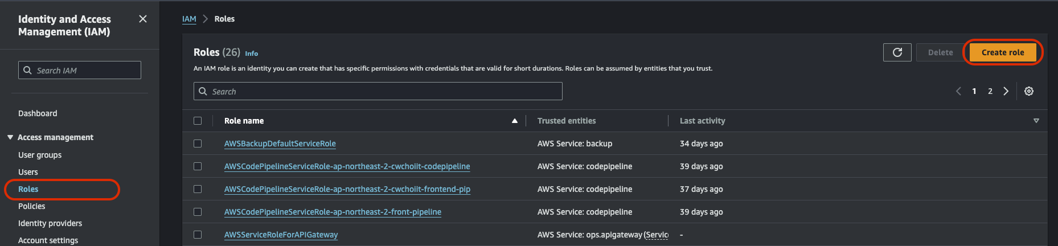Sort by Role name ascending arrow
The width and height of the screenshot is (1058, 246).
point(515,121)
